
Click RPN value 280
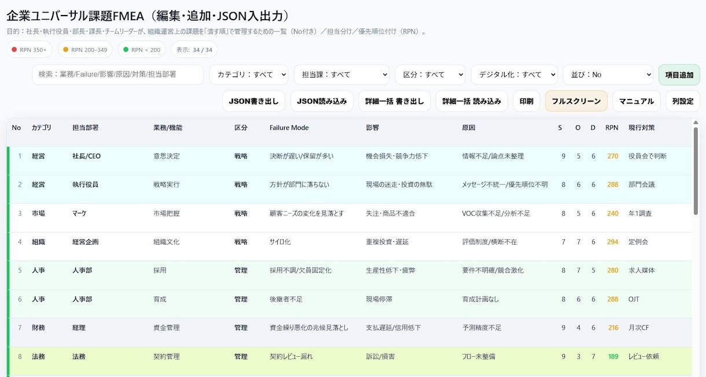pyautogui.click(x=612, y=270)
